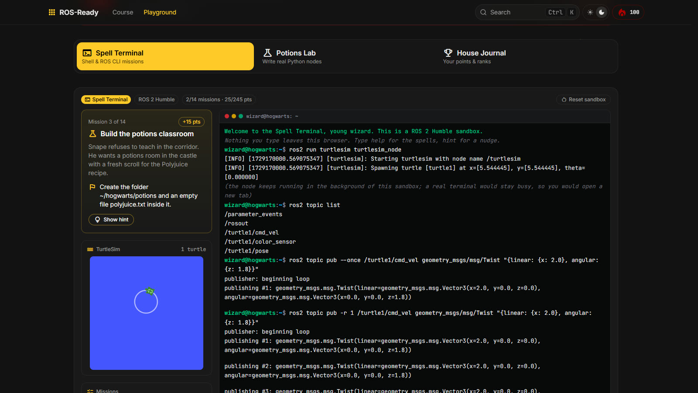Image resolution: width=698 pixels, height=393 pixels.
Task: Click the wizard@hogwarts terminal title
Action: (272, 116)
